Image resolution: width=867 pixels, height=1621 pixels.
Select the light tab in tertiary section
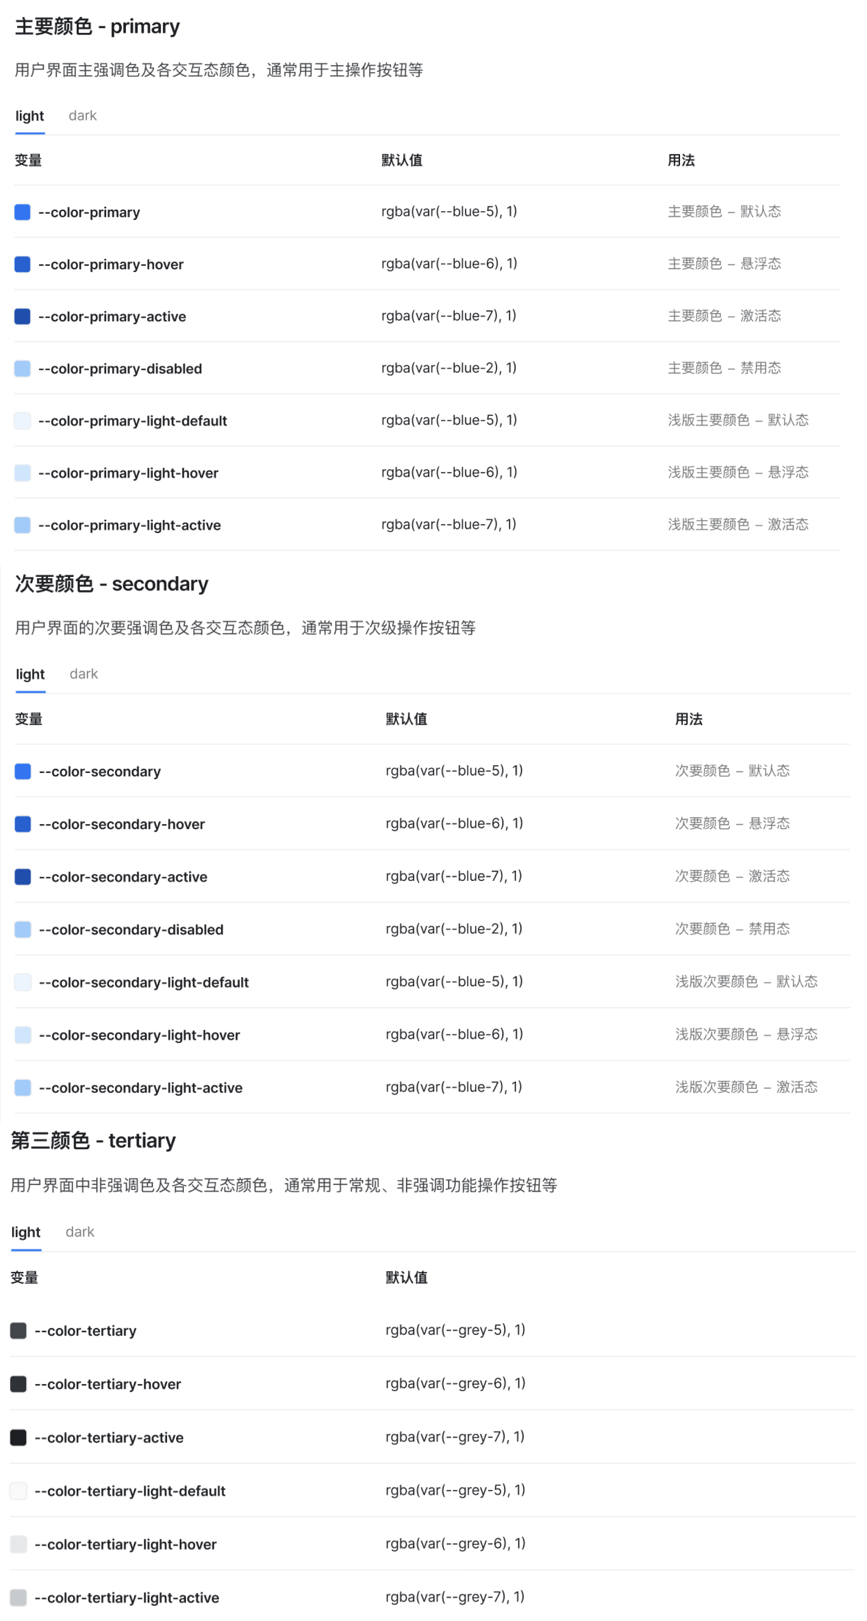pos(26,1232)
